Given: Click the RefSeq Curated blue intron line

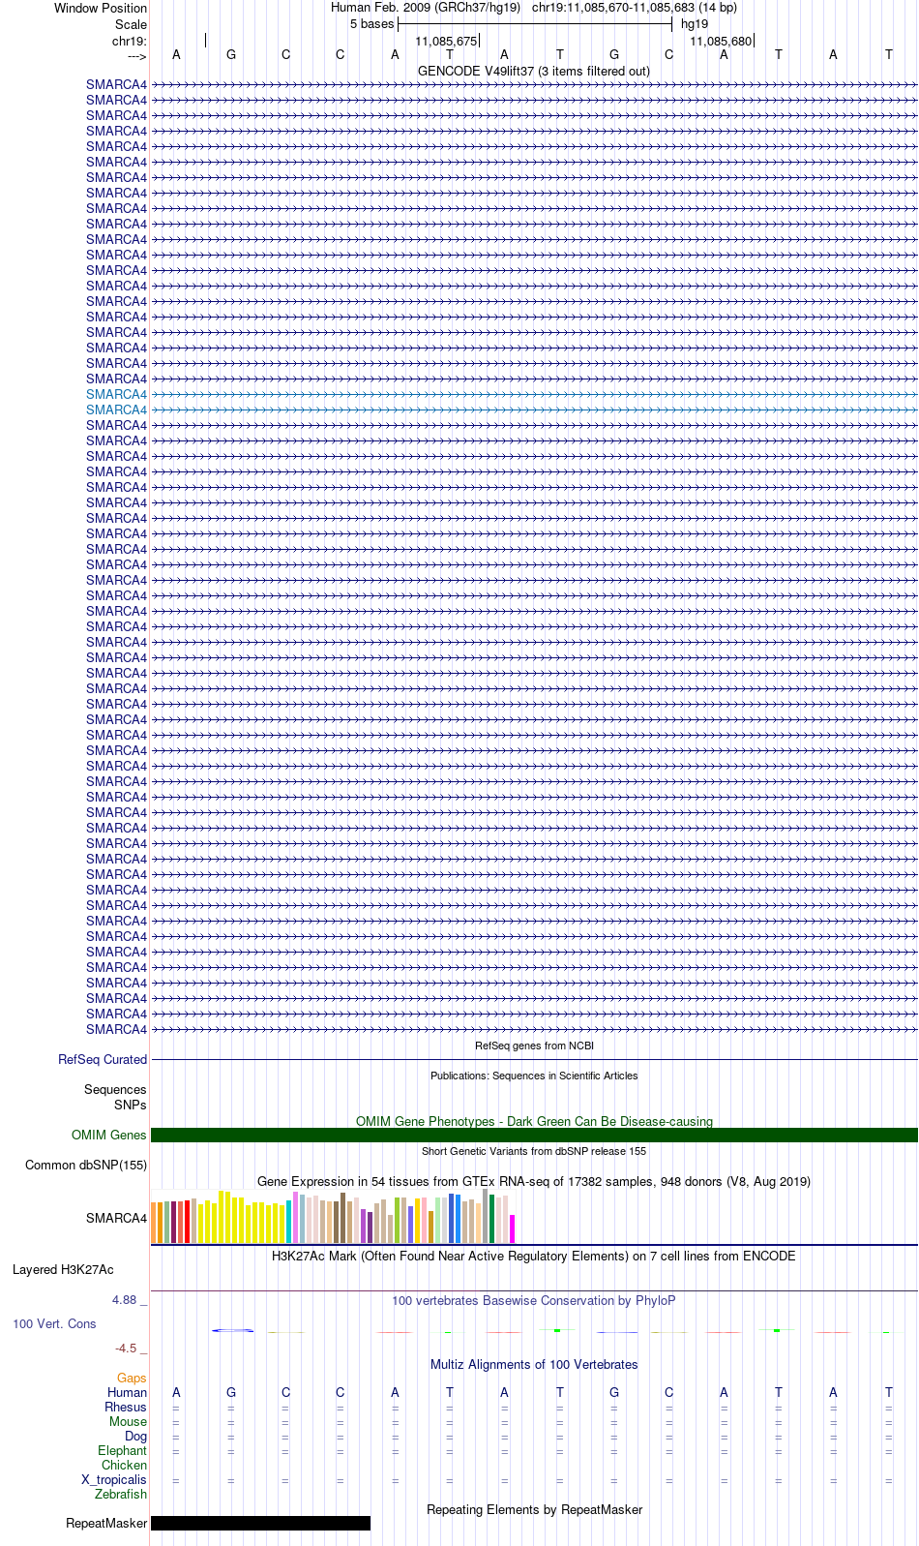Looking at the screenshot, I should 534,1059.
